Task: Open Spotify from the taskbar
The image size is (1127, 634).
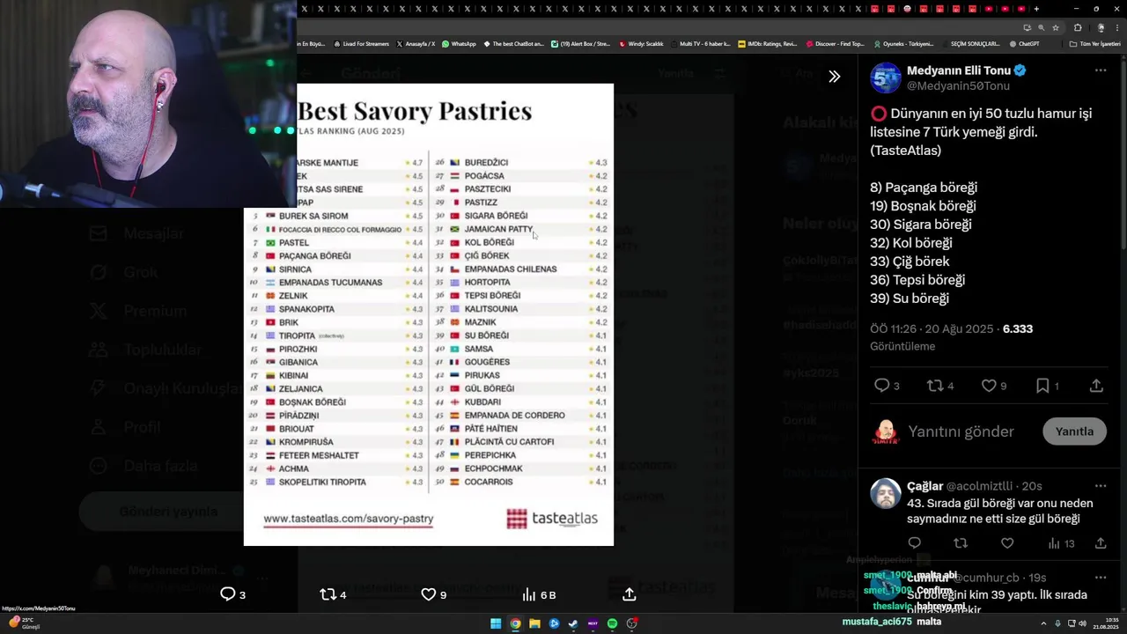Action: (612, 623)
